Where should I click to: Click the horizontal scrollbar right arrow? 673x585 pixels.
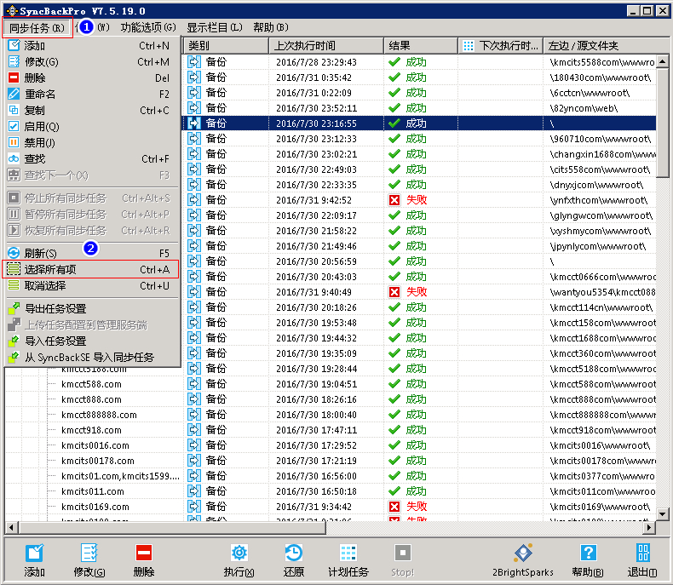coord(649,528)
